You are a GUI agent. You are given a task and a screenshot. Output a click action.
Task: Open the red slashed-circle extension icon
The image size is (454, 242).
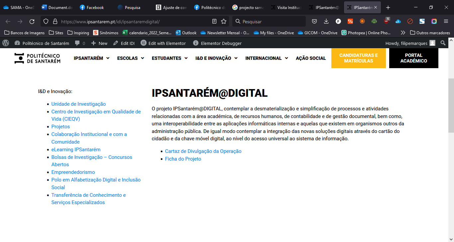coord(410,21)
